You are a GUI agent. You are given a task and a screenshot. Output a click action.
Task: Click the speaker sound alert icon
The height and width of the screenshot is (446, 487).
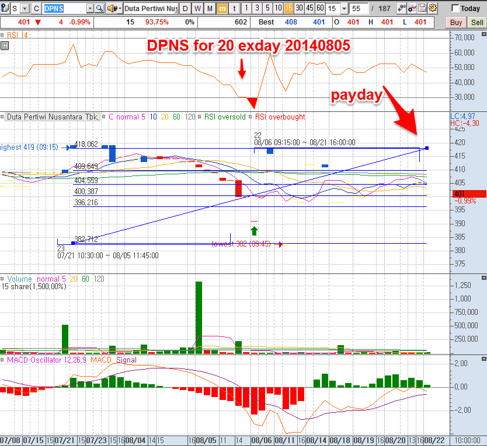(112, 8)
